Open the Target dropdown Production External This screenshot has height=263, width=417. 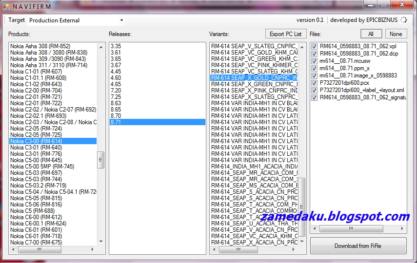(76, 20)
